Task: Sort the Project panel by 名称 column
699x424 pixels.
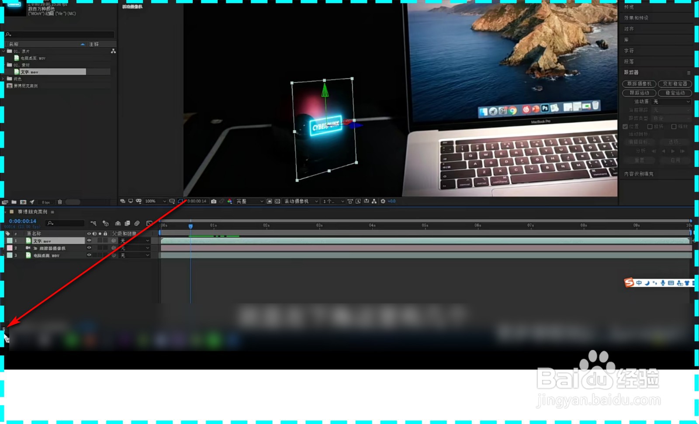Action: tap(14, 44)
